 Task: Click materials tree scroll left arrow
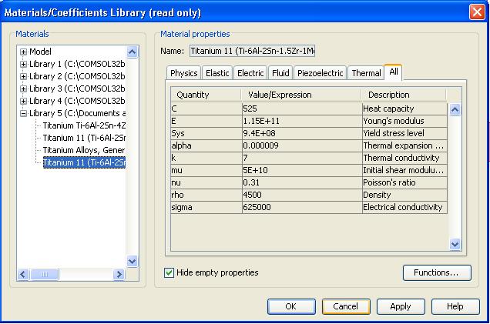[x=22, y=275]
